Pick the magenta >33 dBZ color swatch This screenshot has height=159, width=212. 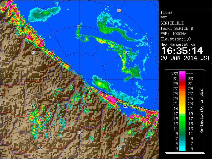click(182, 74)
